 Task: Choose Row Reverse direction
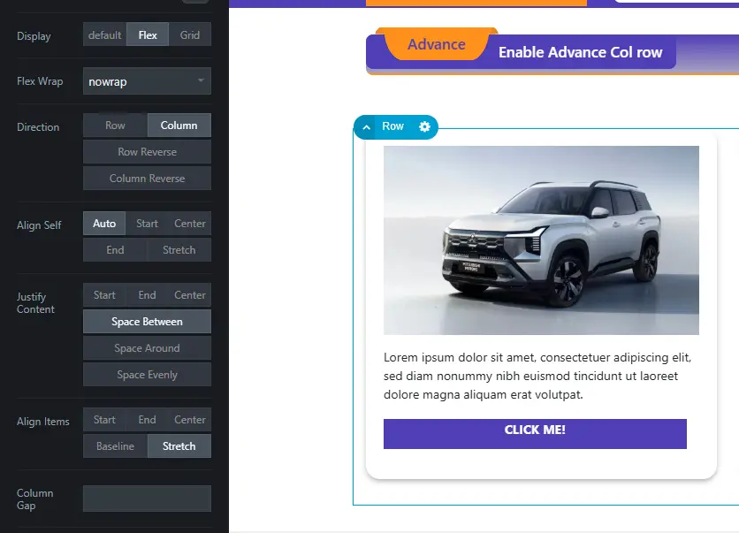click(147, 152)
